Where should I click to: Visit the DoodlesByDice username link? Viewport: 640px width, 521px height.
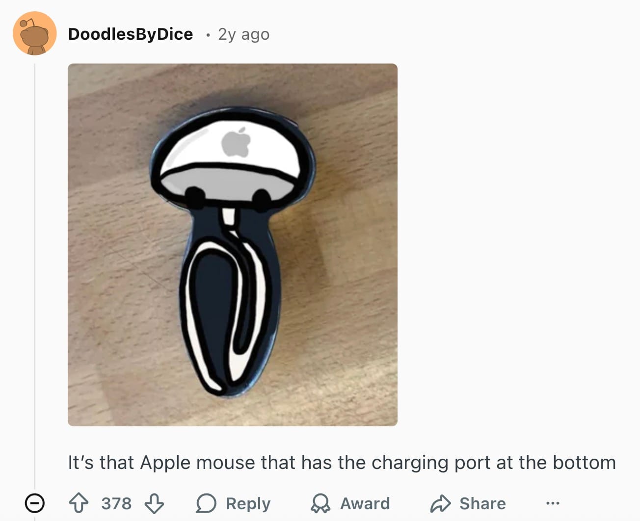click(131, 34)
